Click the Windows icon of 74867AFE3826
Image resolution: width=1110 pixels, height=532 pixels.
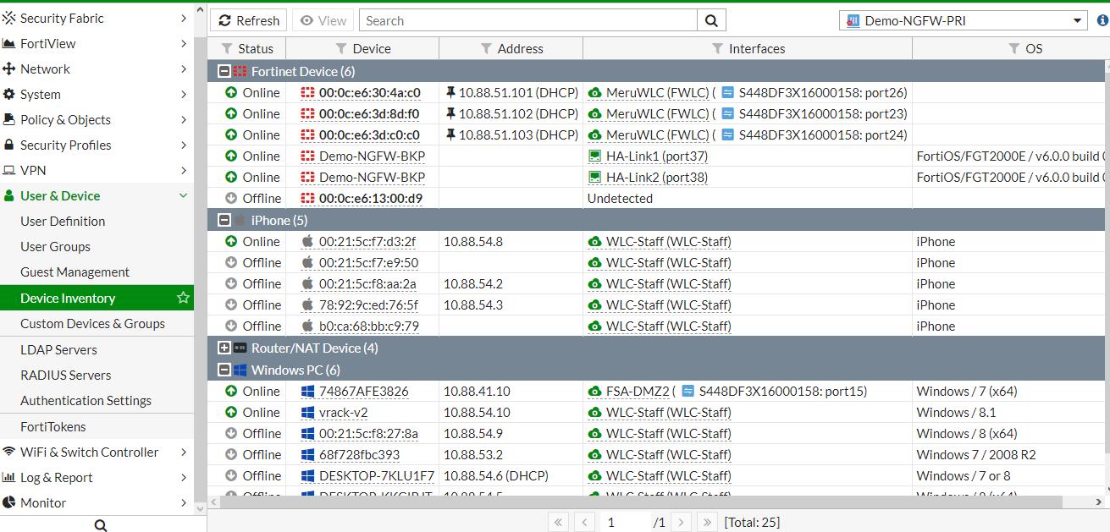coord(308,392)
